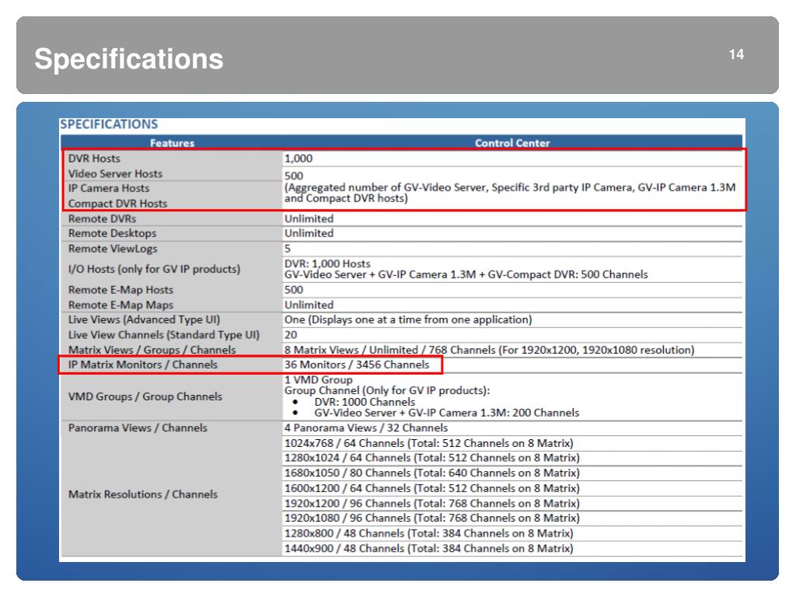Select "36 Monitors / 3456 Channels" value
This screenshot has height=597, width=796.
tap(357, 365)
